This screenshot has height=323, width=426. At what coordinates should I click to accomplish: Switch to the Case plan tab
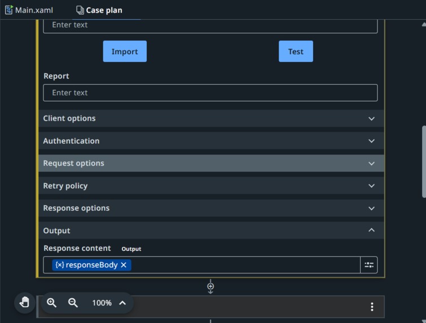(x=99, y=10)
